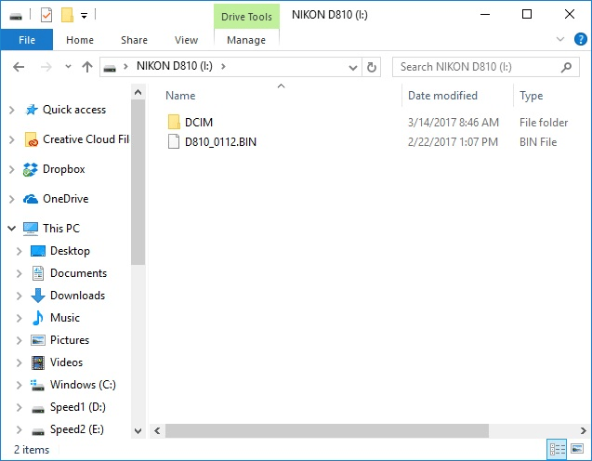
Task: Expand the Quick access tree node
Action: (x=11, y=110)
